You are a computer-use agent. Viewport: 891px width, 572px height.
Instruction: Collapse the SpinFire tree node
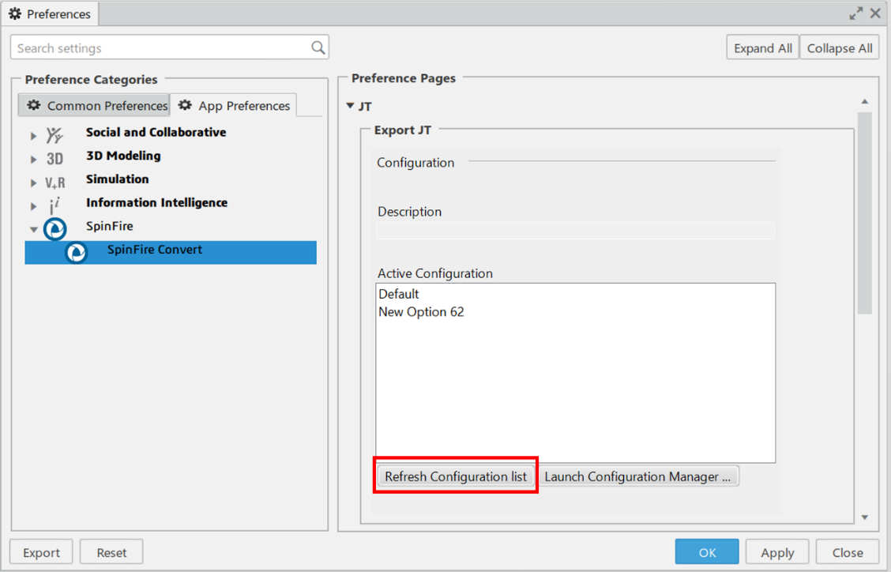pos(33,230)
